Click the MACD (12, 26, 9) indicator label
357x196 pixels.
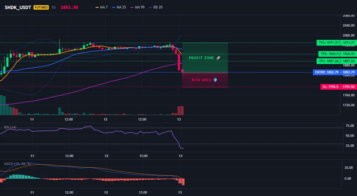point(17,164)
